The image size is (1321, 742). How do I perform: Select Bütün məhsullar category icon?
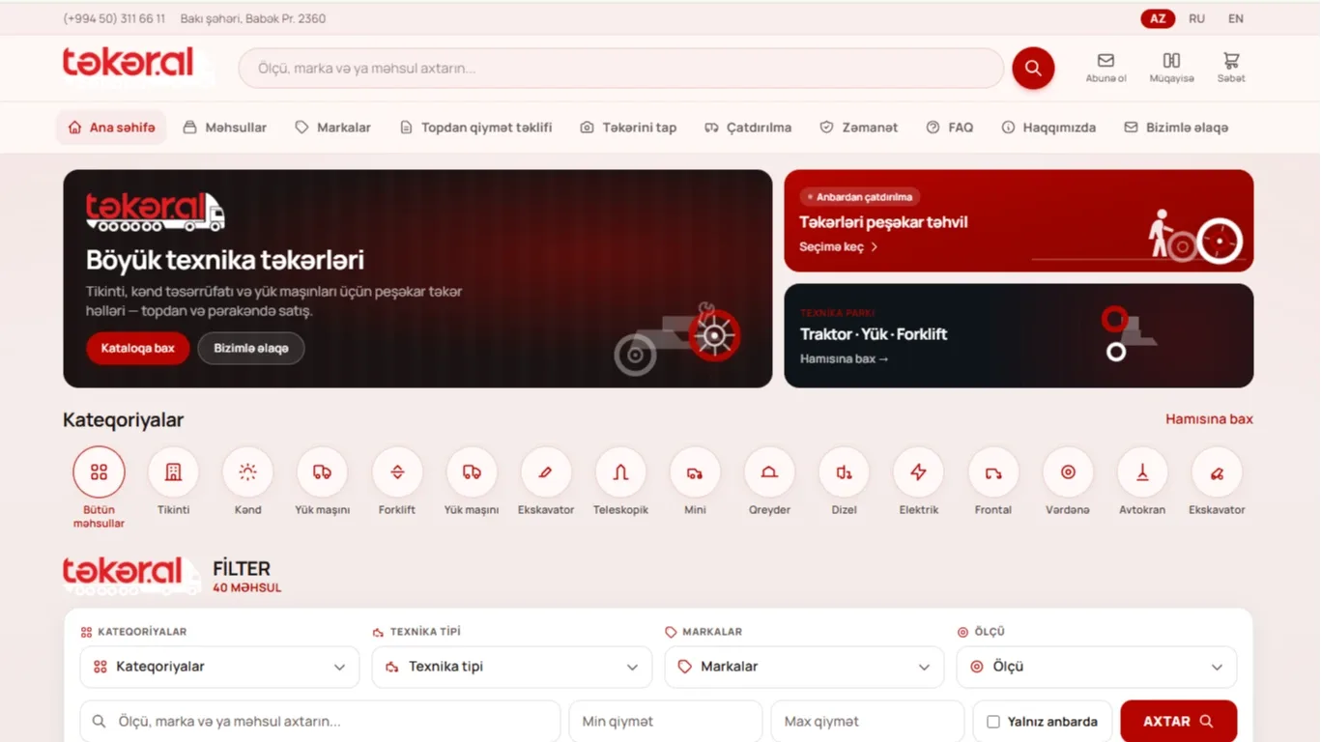tap(99, 471)
